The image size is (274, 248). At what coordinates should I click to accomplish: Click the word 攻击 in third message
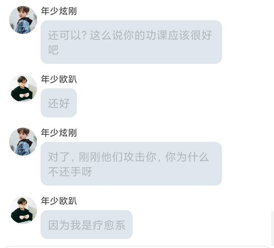pyautogui.click(x=134, y=157)
